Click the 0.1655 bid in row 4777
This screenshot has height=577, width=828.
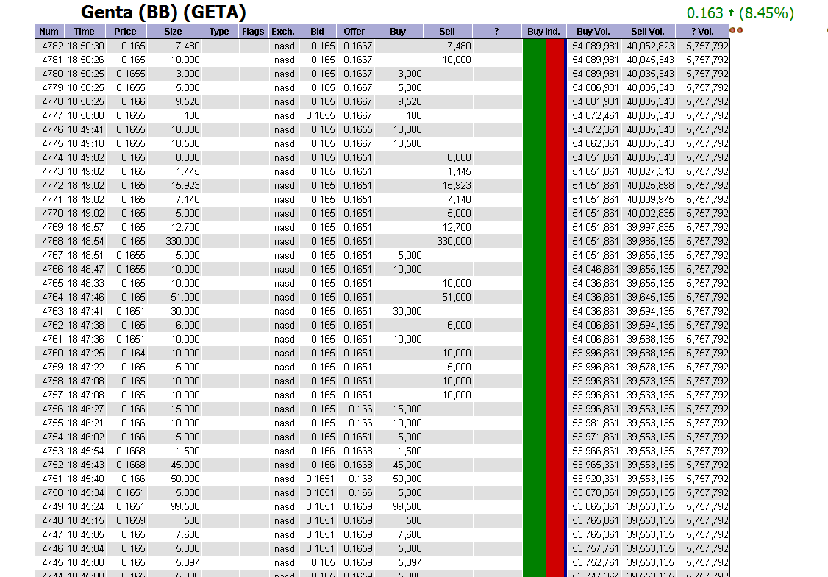(321, 115)
